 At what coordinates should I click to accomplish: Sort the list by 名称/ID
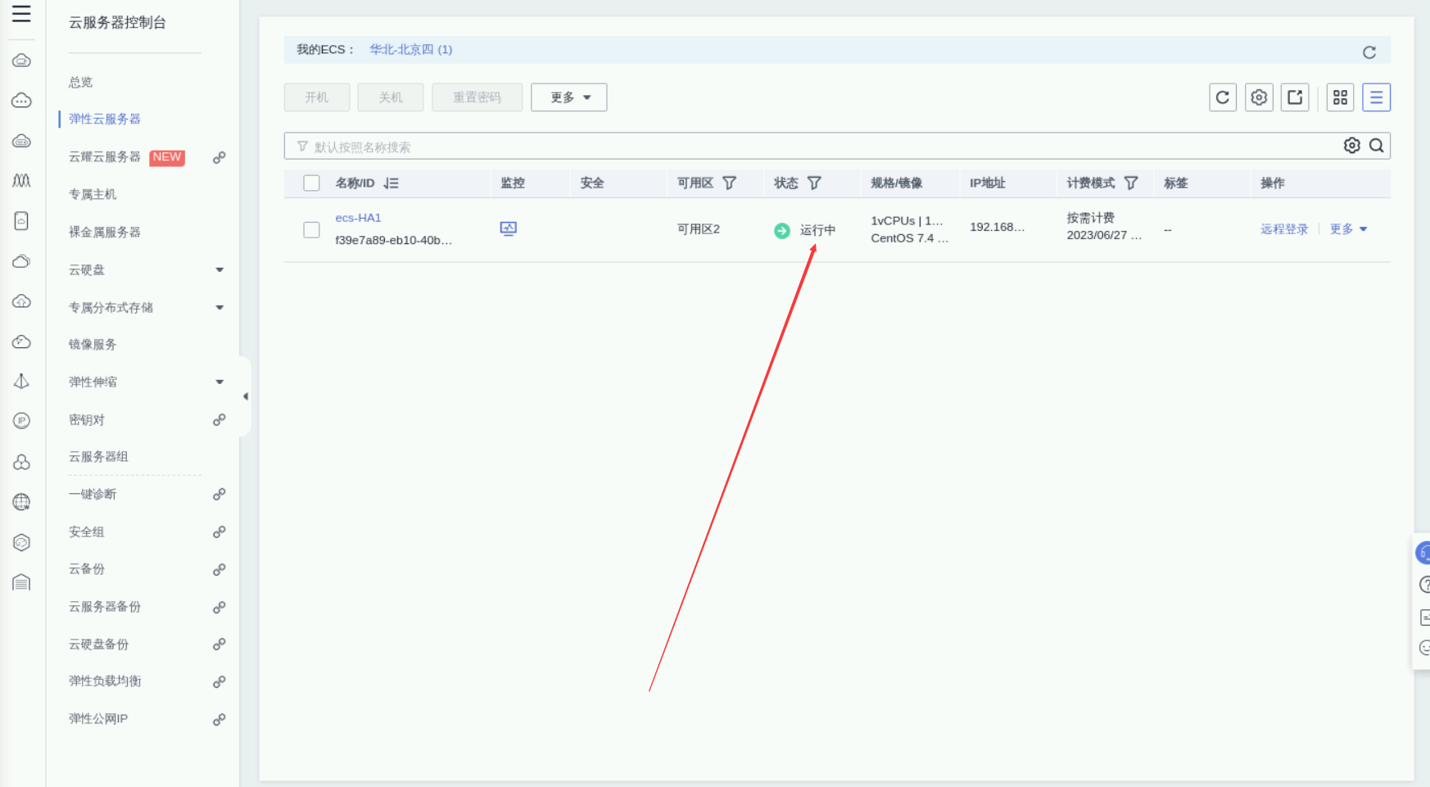tap(391, 183)
